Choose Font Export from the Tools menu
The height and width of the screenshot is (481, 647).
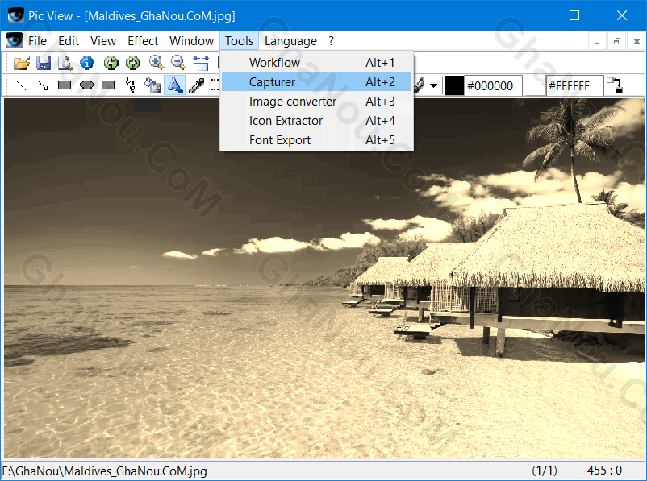click(x=316, y=140)
